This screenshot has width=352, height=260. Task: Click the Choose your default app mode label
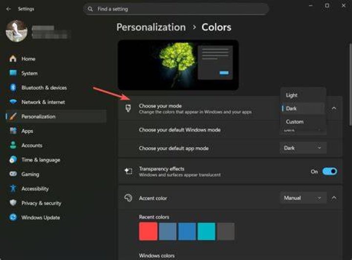[174, 148]
